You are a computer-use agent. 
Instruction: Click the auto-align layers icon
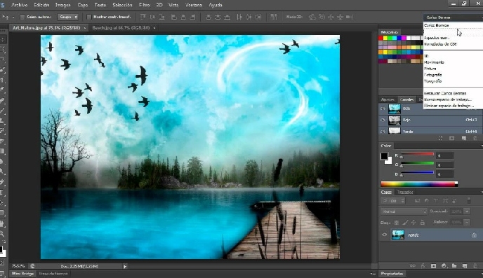pyautogui.click(x=274, y=17)
